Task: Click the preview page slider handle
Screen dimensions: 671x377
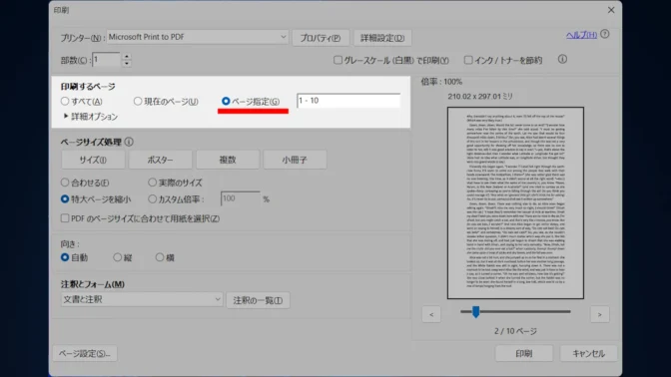Action: [475, 311]
